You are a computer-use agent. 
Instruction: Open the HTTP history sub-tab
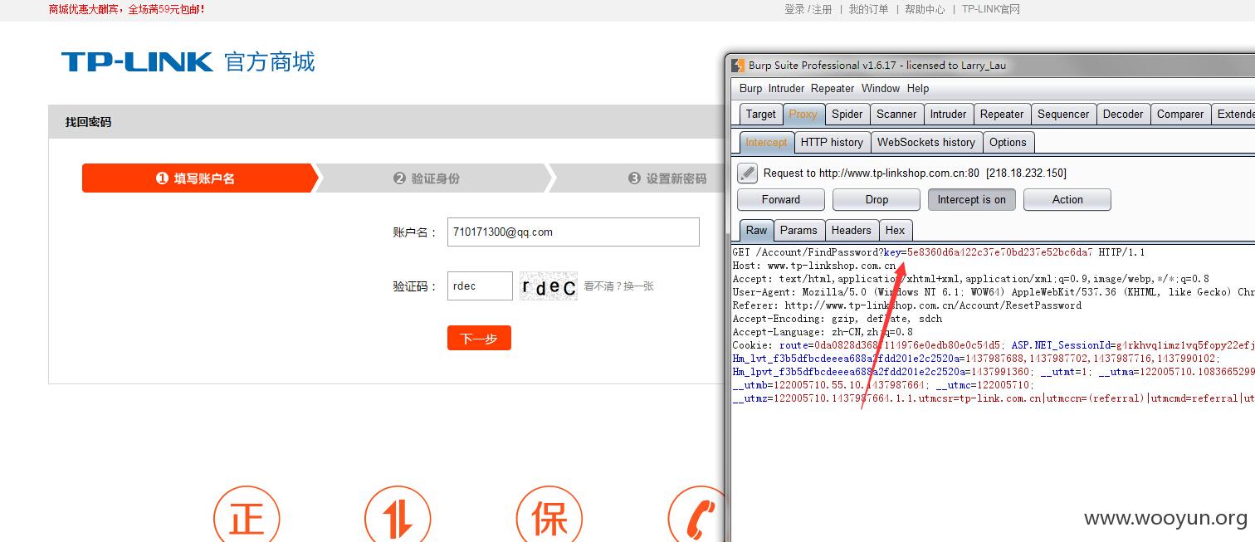pyautogui.click(x=832, y=142)
